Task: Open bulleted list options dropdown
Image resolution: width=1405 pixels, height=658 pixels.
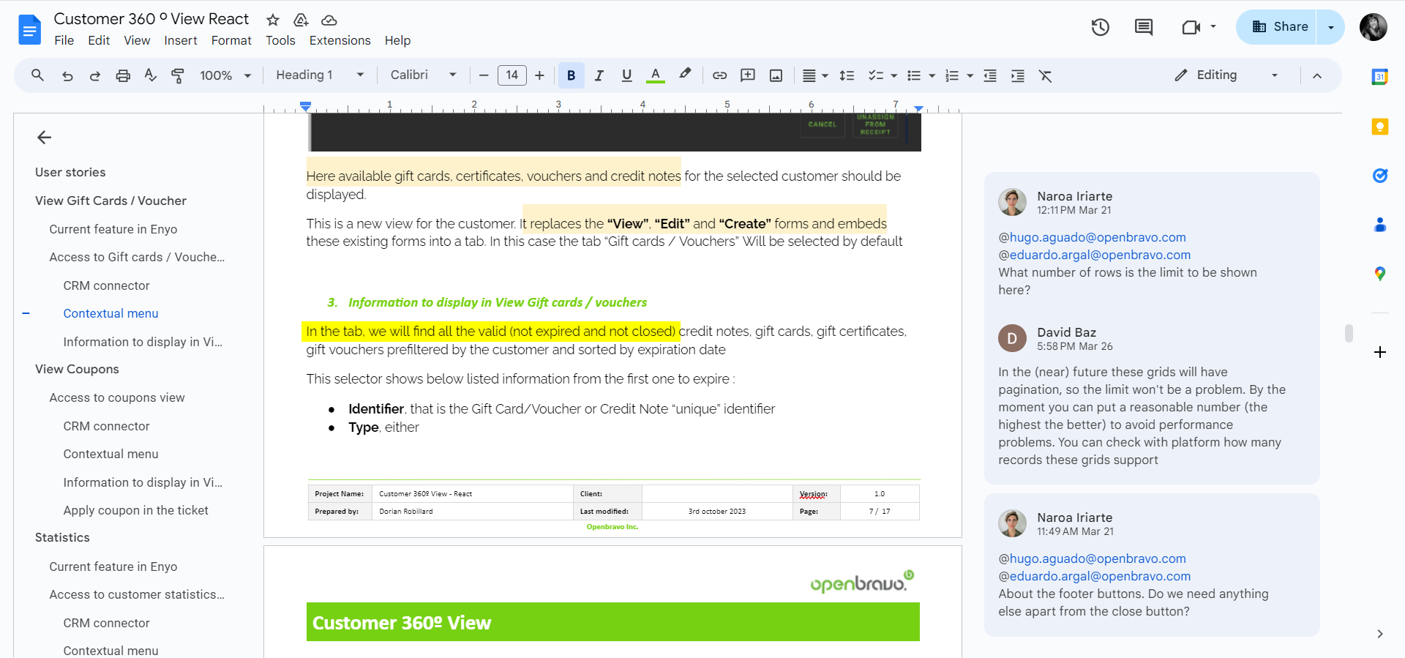Action: click(932, 75)
